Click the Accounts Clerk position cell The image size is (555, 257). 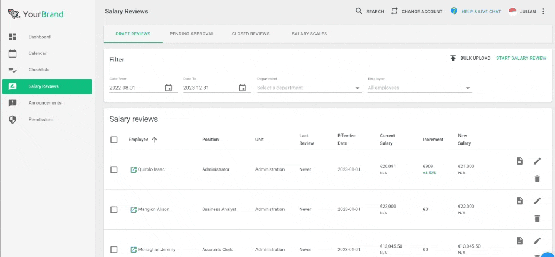click(x=218, y=250)
